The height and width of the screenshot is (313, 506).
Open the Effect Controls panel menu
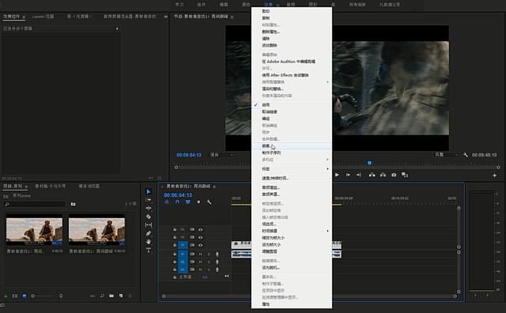click(24, 17)
